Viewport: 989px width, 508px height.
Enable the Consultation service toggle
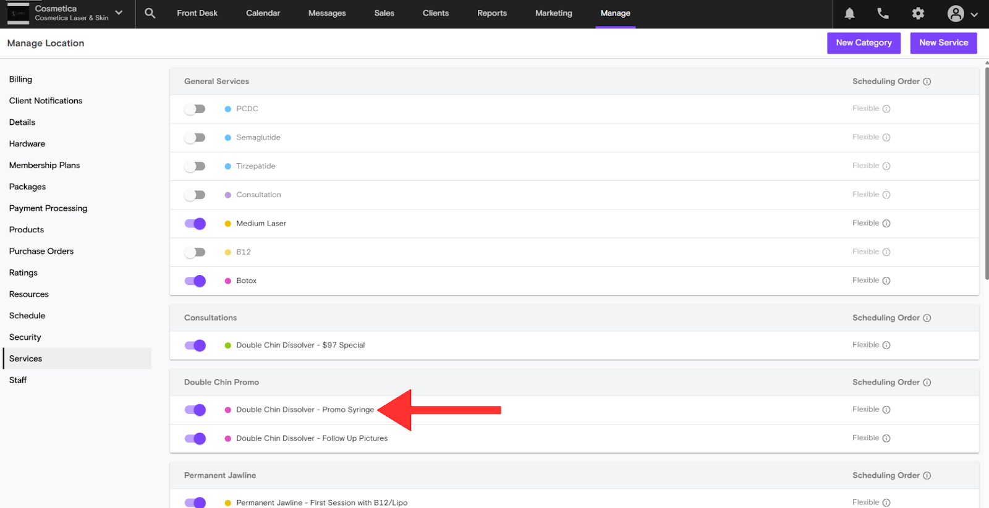tap(195, 195)
